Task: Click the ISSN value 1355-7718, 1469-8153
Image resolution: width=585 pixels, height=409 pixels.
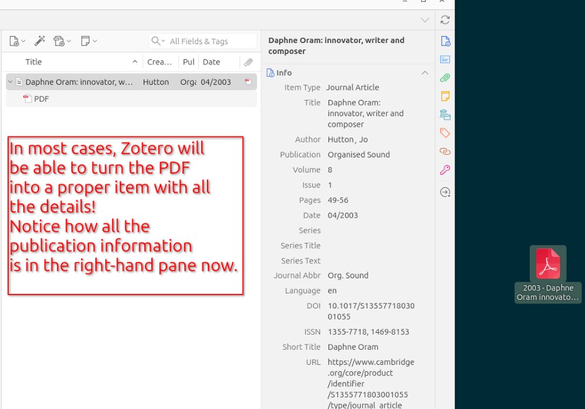Action: click(368, 332)
